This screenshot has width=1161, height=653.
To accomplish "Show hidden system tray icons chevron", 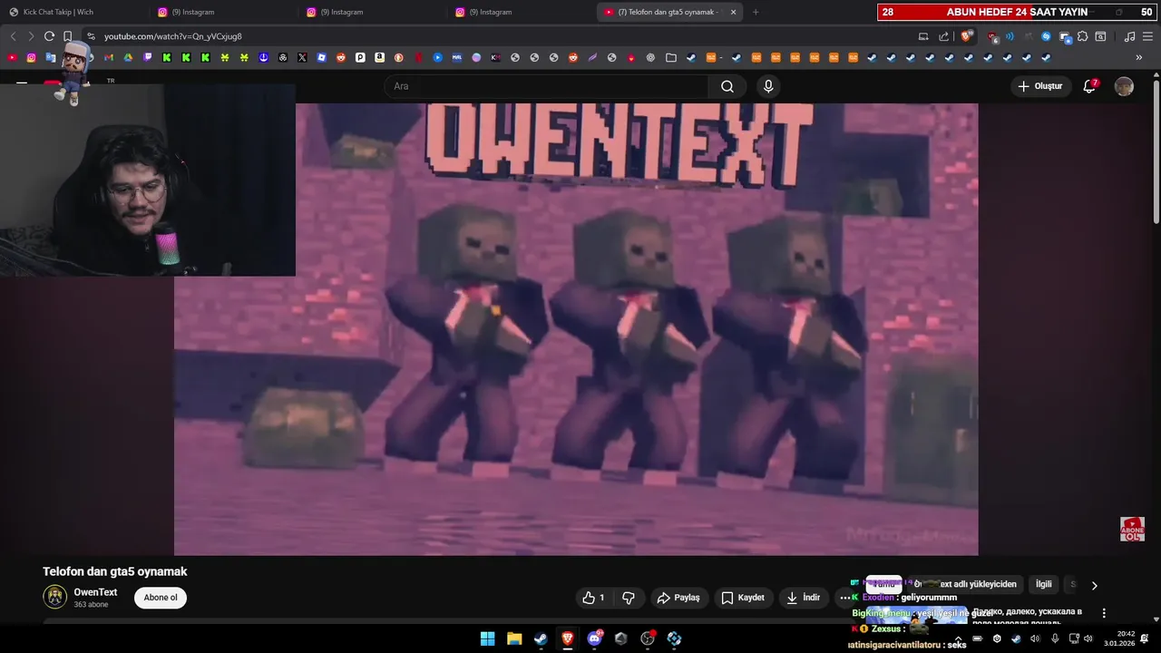I will [958, 638].
